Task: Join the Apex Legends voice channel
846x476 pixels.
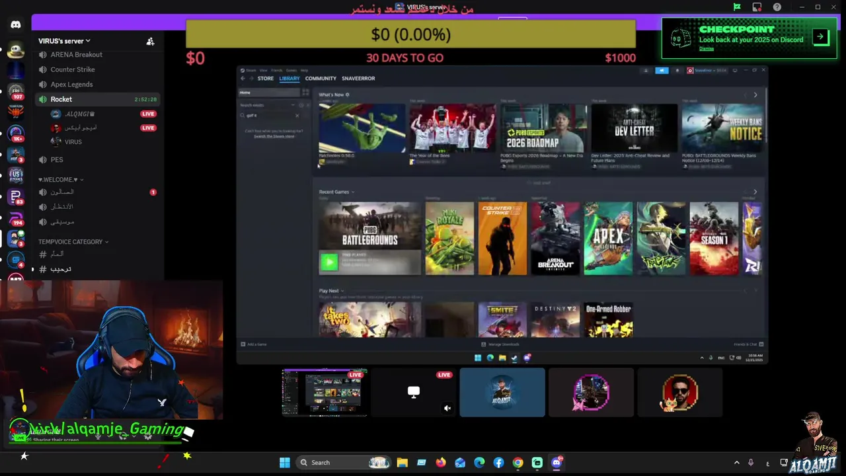Action: click(98, 85)
